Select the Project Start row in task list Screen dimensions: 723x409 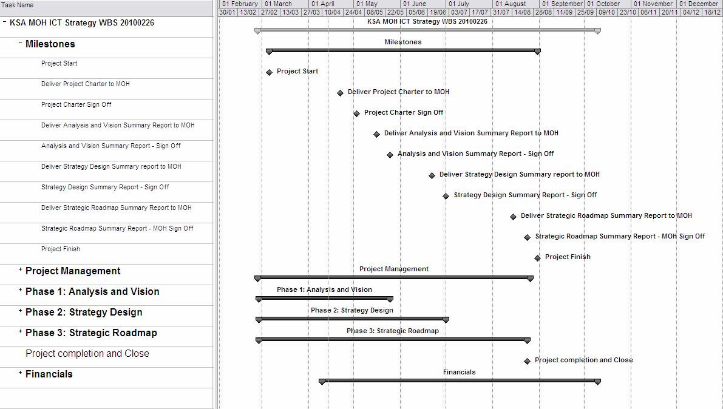point(106,68)
